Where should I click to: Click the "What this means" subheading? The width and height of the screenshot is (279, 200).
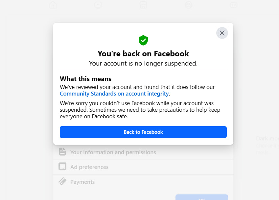coord(85,79)
